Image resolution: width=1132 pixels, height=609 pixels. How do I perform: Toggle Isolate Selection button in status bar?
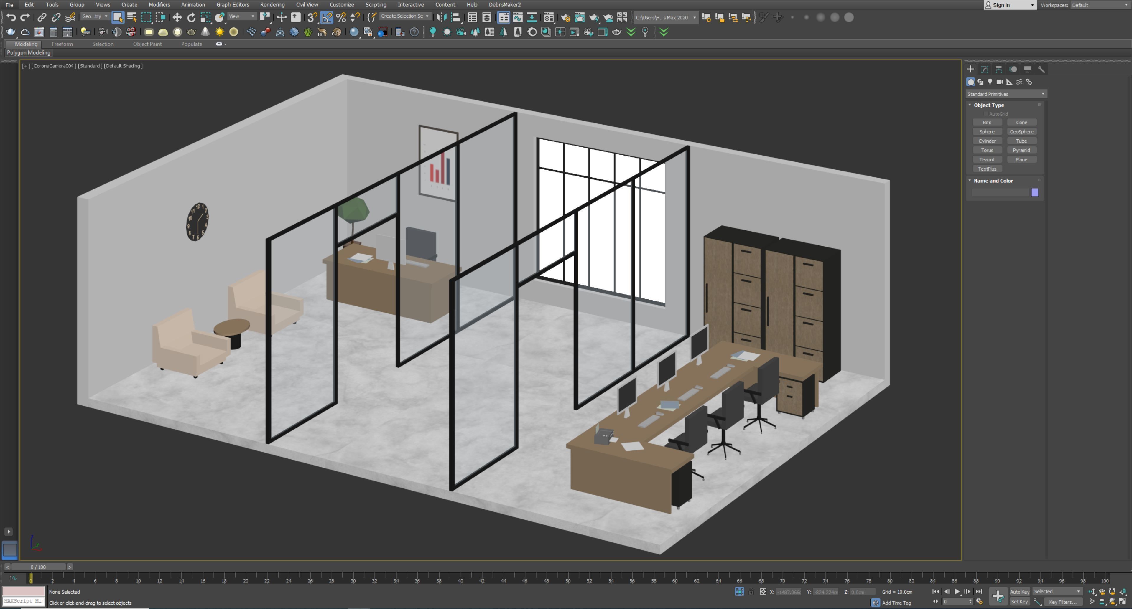tap(740, 592)
